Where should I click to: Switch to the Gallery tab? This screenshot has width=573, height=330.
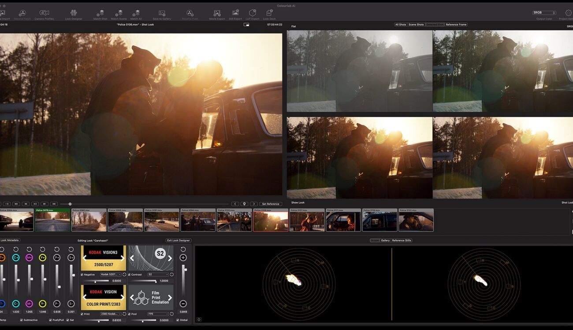pos(385,241)
